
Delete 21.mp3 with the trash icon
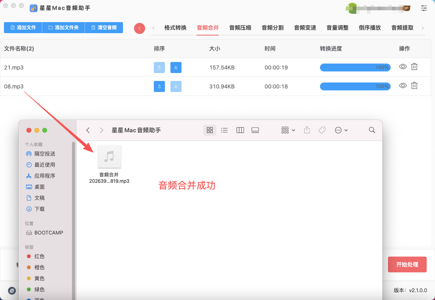click(x=414, y=66)
